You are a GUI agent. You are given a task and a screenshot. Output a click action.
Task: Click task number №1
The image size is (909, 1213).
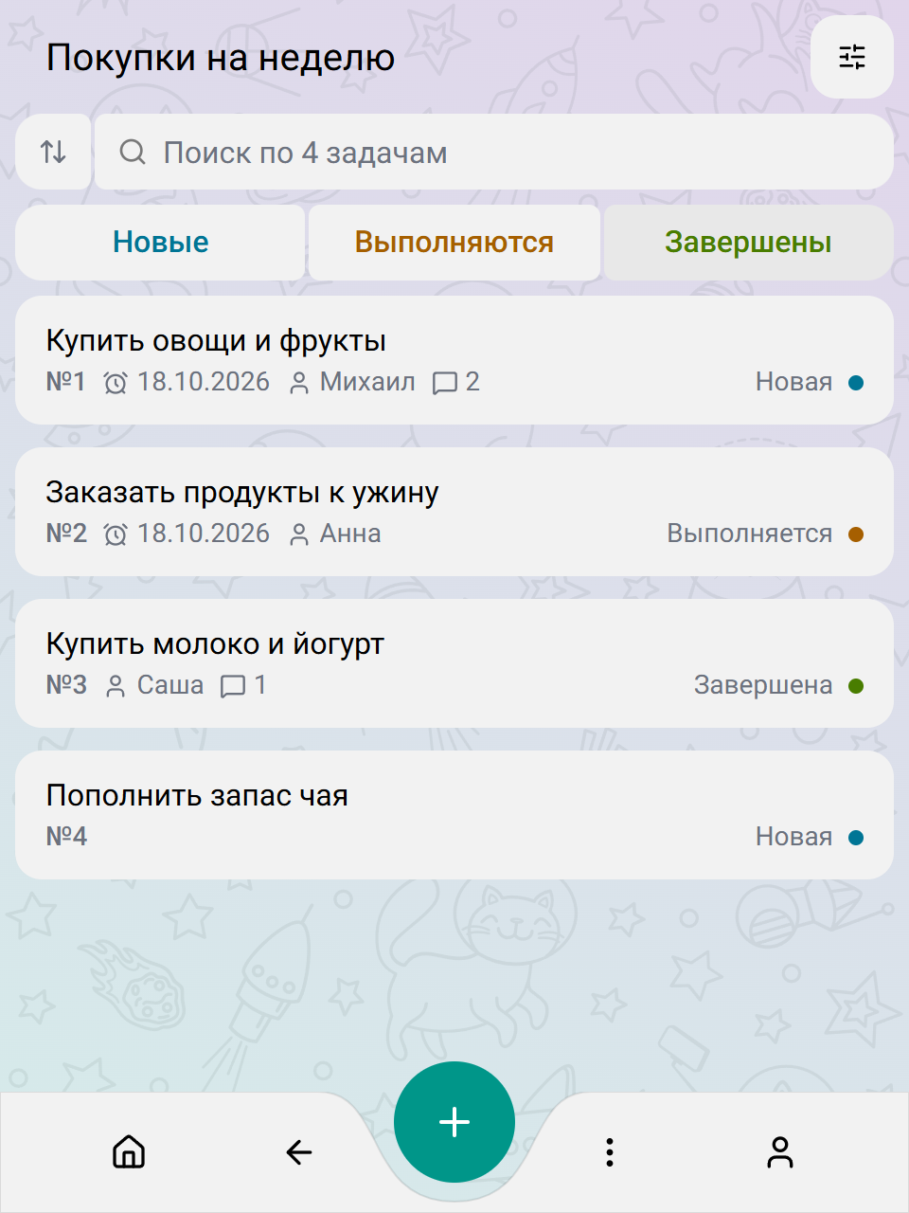[x=65, y=382]
